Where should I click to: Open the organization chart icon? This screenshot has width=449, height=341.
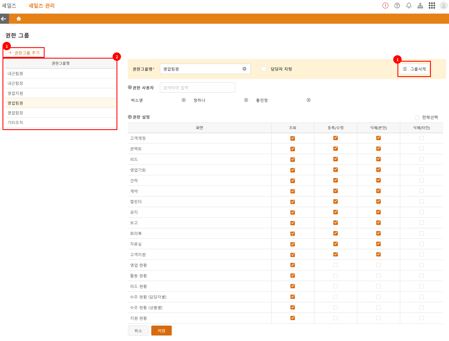(x=420, y=6)
